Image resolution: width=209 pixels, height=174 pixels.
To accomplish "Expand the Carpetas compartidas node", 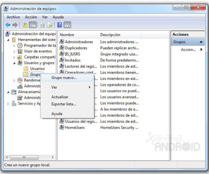I will coord(14,57).
